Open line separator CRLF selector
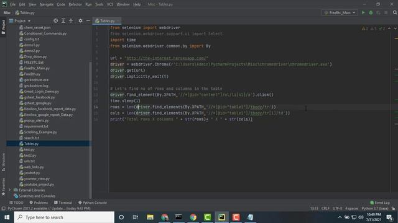This screenshot has width=398, height=223. tap(325, 209)
